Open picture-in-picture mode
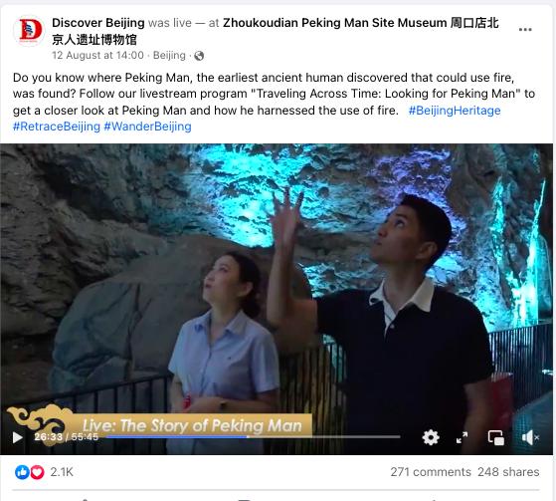Viewport: 556px width, 501px height. 496,437
